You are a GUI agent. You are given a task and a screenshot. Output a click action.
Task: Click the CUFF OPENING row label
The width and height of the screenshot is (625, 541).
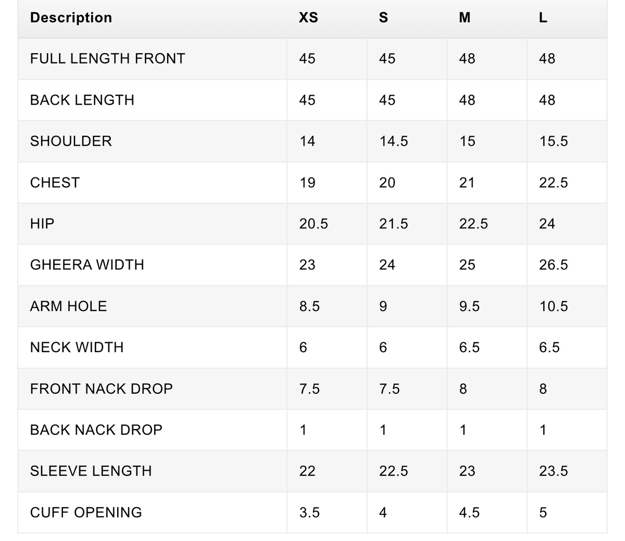tap(86, 512)
